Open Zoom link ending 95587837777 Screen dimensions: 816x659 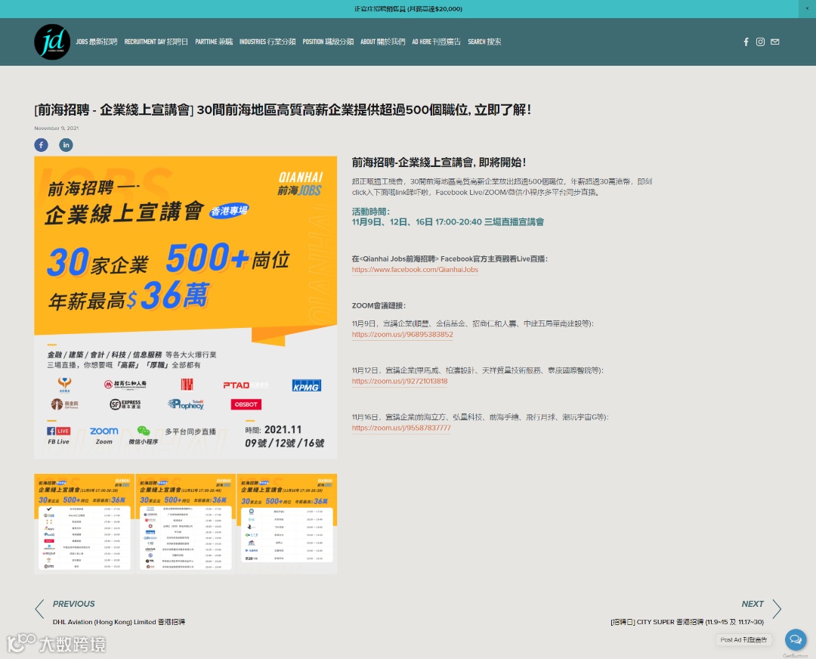(401, 428)
